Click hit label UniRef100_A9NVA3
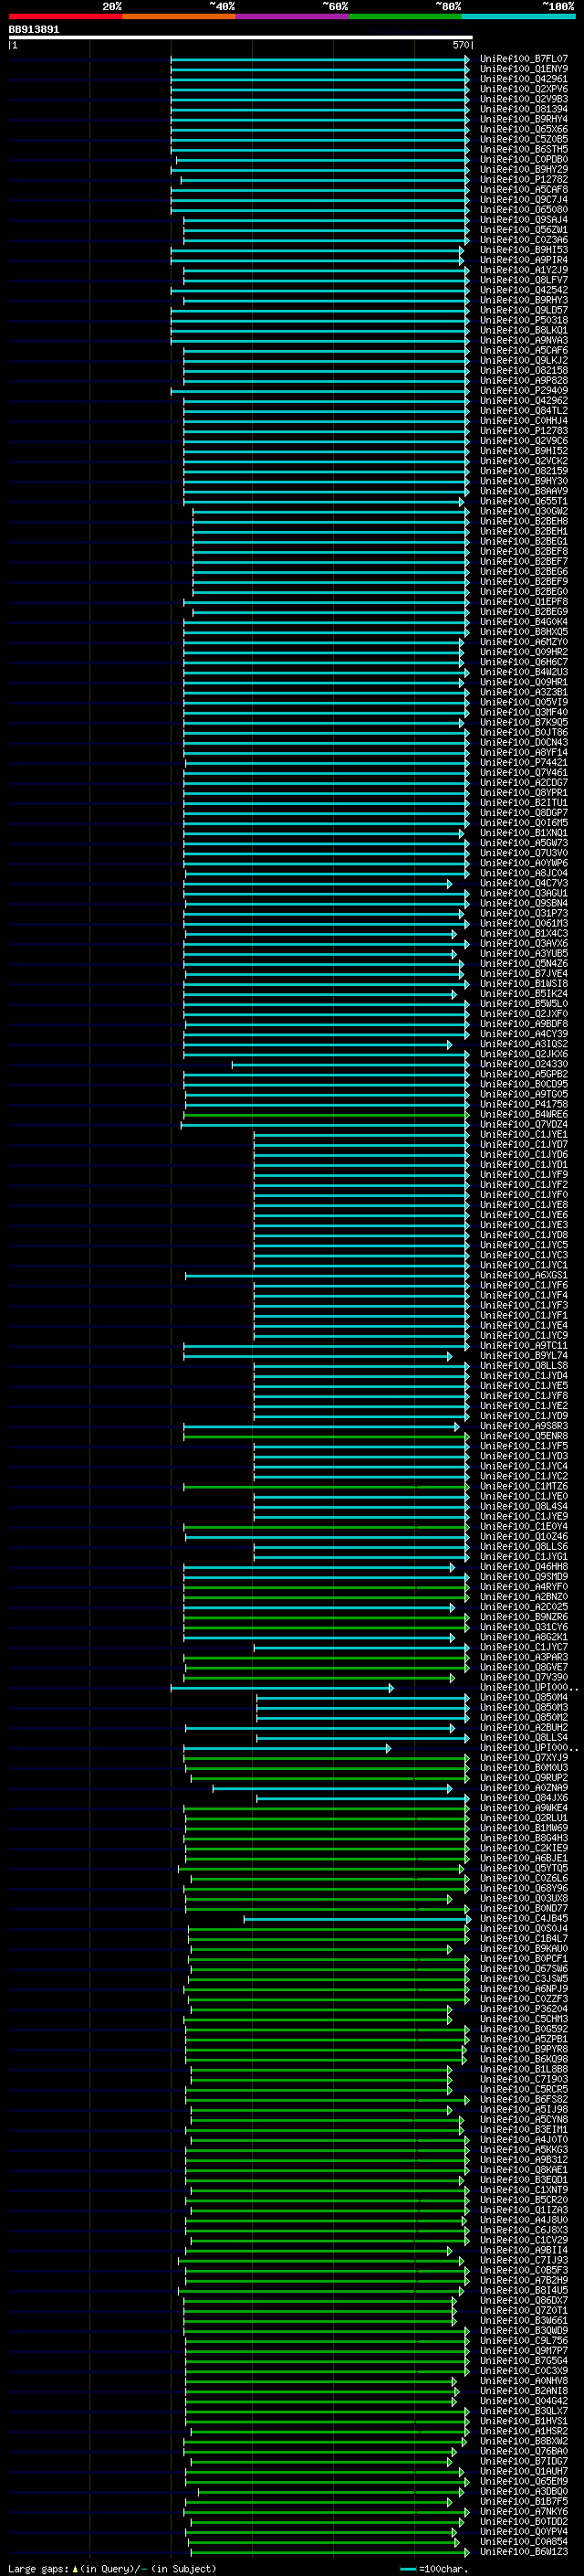Screen dimensions: 584x2576 [x=524, y=341]
